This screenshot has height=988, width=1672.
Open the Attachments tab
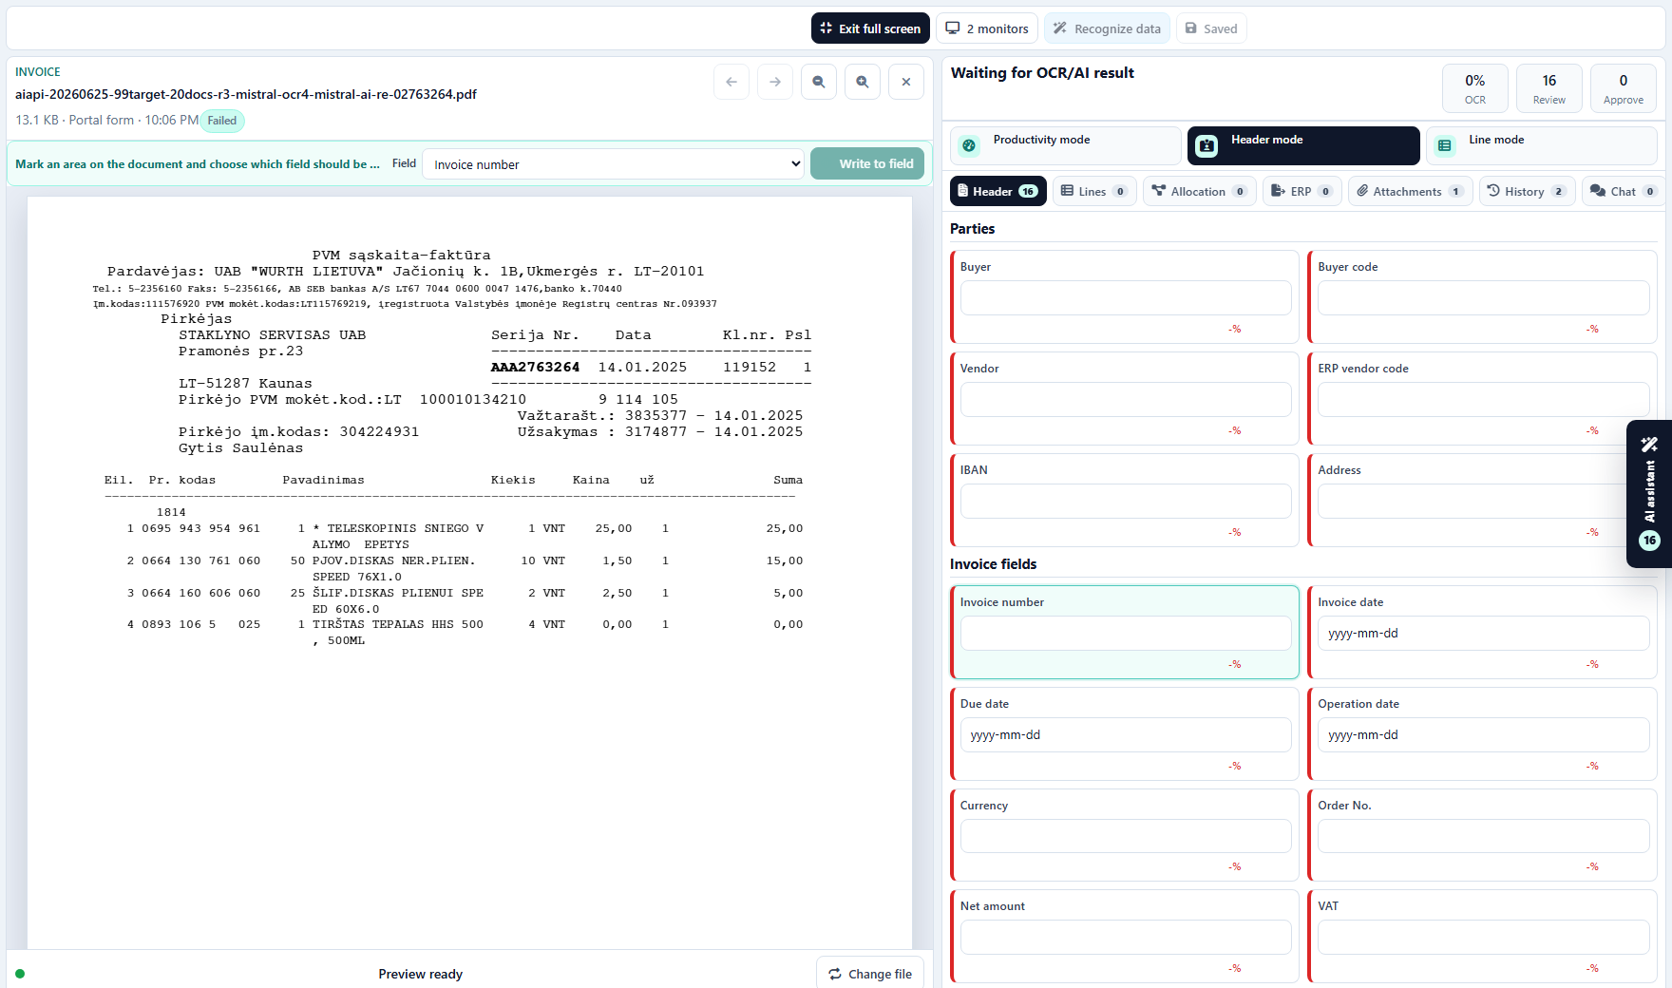coord(1410,191)
